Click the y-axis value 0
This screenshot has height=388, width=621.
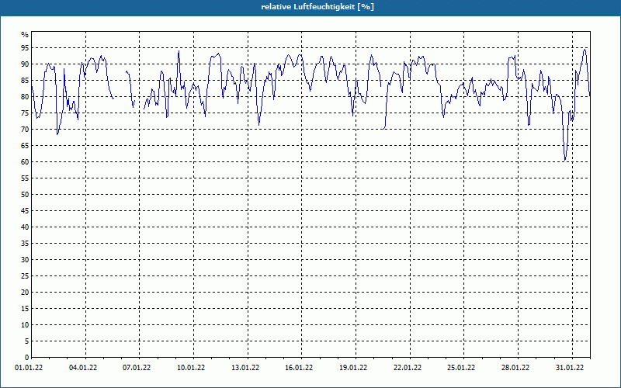point(27,358)
